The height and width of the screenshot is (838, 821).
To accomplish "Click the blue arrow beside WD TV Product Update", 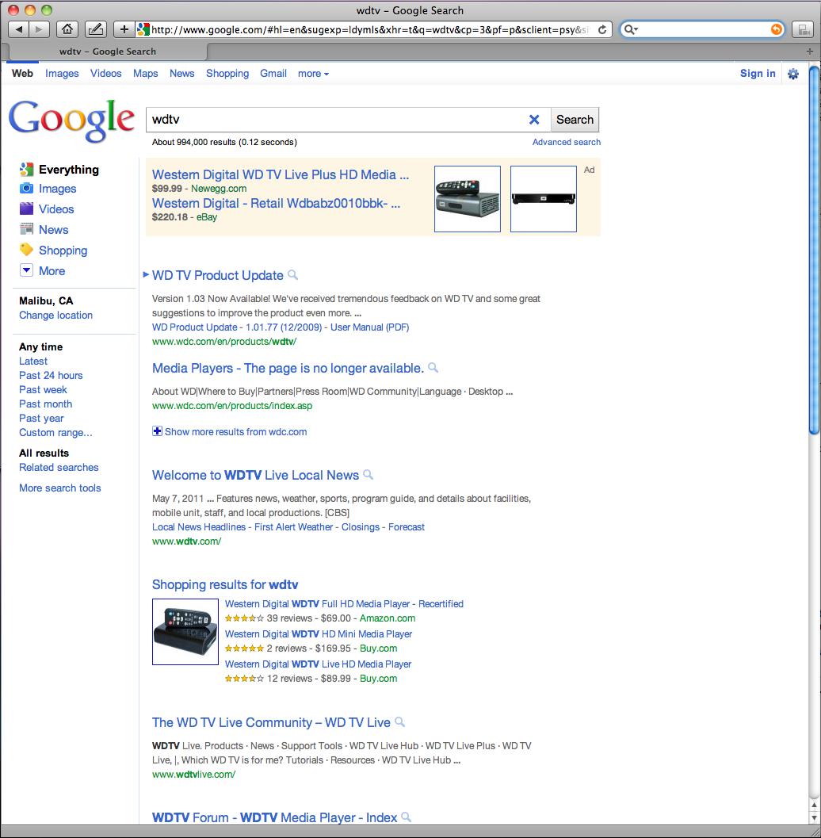I will 146,274.
